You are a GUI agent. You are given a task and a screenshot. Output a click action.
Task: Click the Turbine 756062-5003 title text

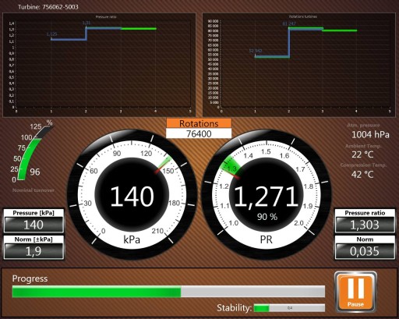click(48, 7)
